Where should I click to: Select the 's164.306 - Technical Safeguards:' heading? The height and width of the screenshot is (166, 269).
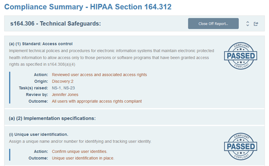click(x=56, y=24)
